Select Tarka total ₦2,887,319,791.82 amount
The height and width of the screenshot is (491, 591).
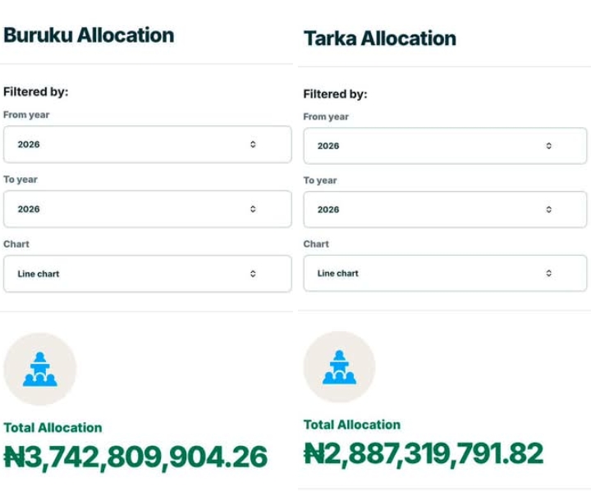click(x=424, y=454)
